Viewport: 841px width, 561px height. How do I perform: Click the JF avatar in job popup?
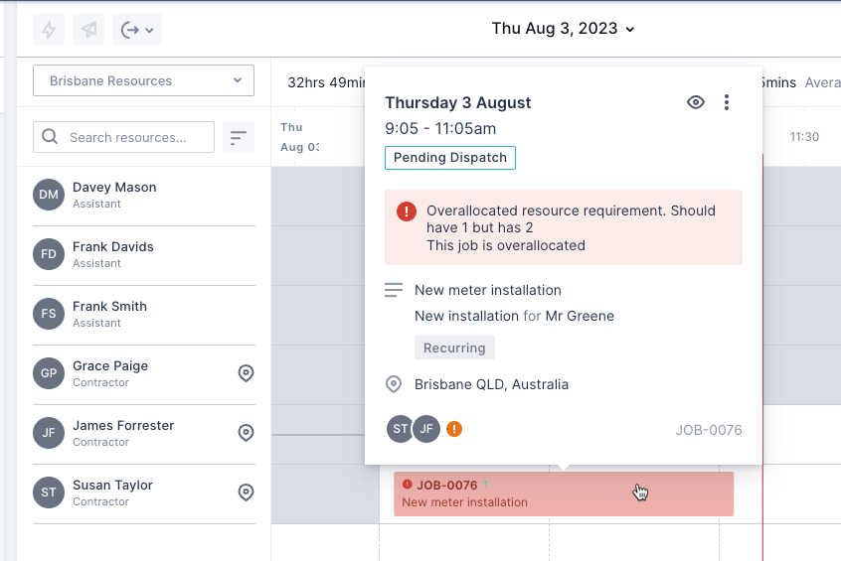coord(426,429)
